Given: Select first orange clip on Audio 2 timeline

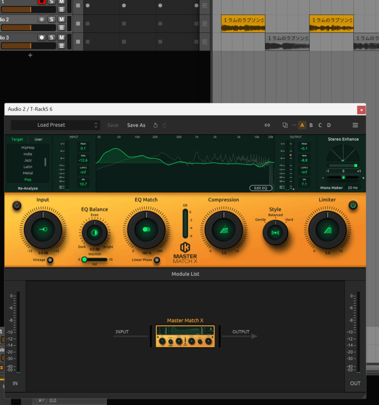Looking at the screenshot, I should coord(243,23).
